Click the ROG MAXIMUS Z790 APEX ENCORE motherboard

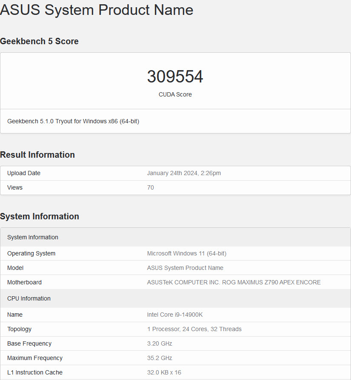[235, 282]
